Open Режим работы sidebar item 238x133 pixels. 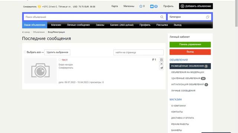(180, 124)
